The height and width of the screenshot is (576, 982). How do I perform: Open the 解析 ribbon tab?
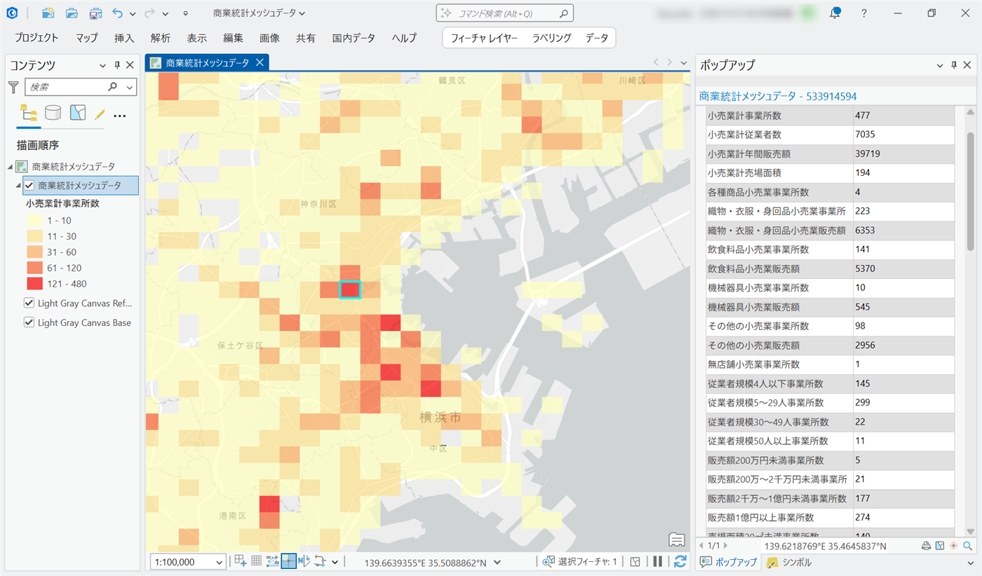[160, 38]
